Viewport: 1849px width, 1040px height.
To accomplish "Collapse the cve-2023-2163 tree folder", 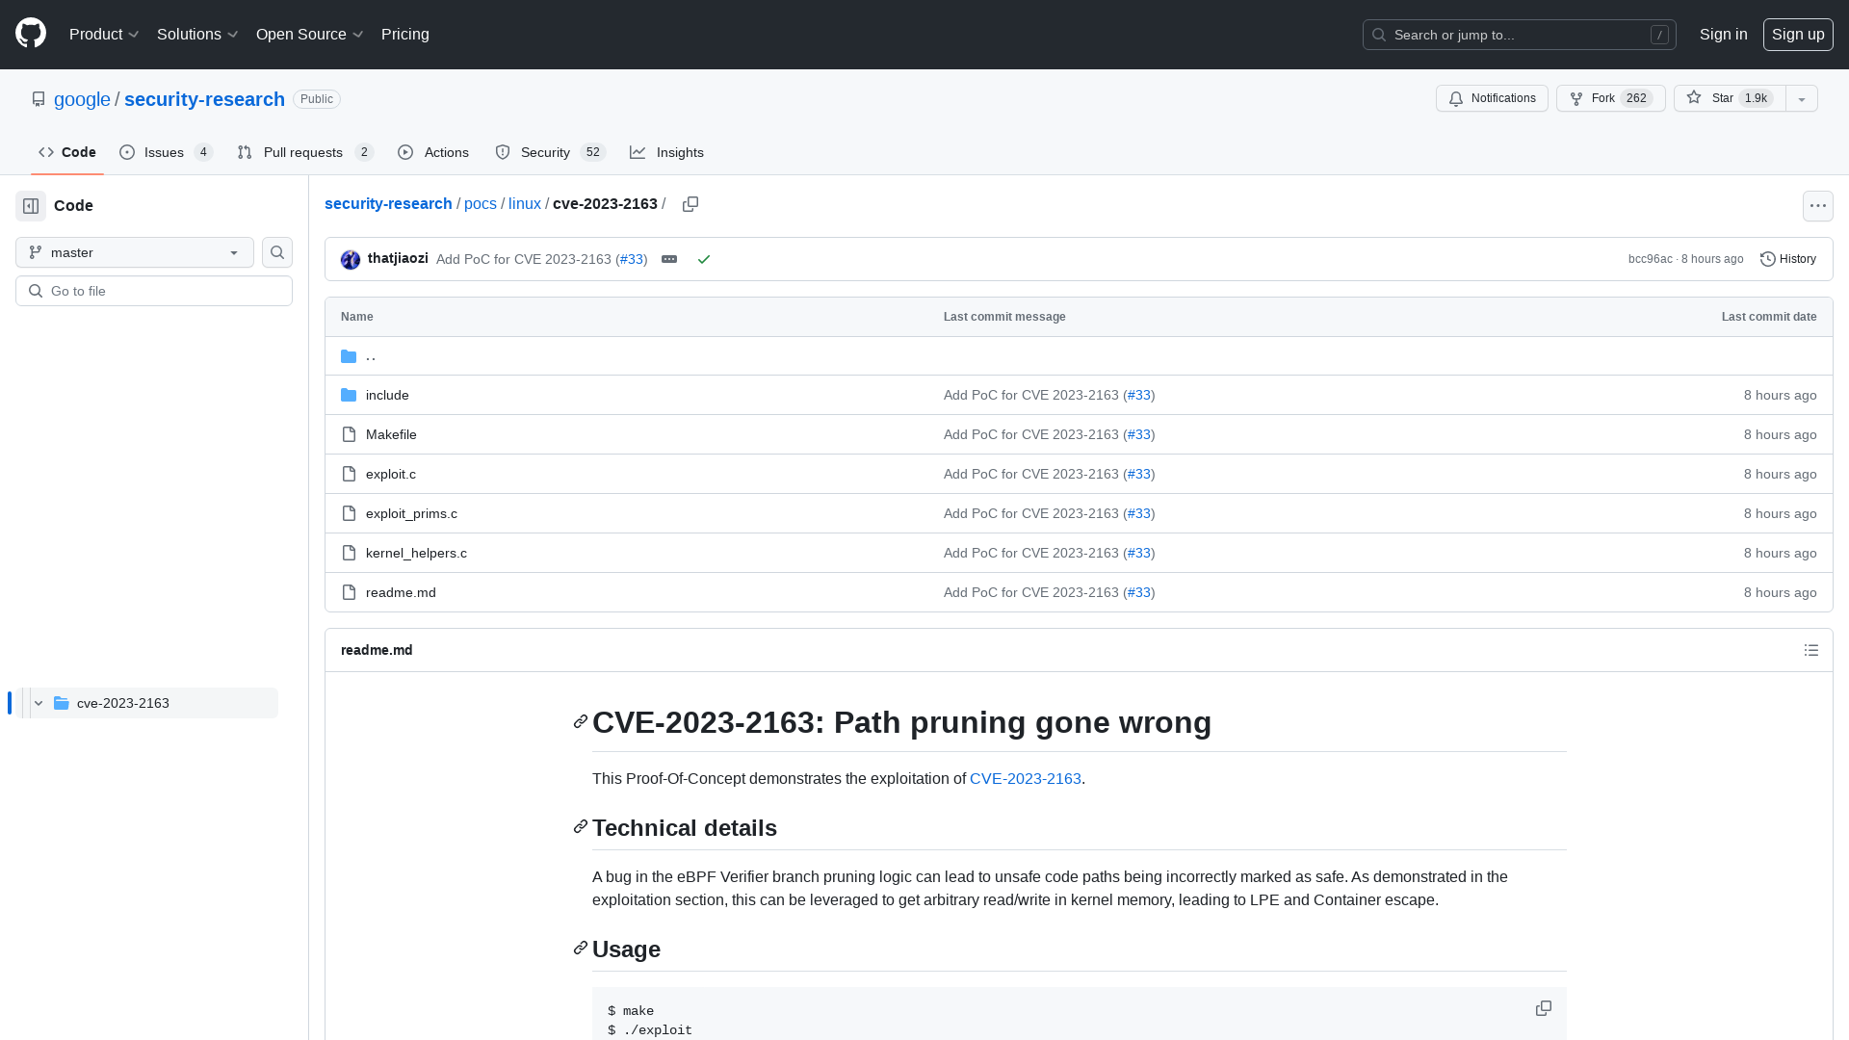I will [39, 703].
